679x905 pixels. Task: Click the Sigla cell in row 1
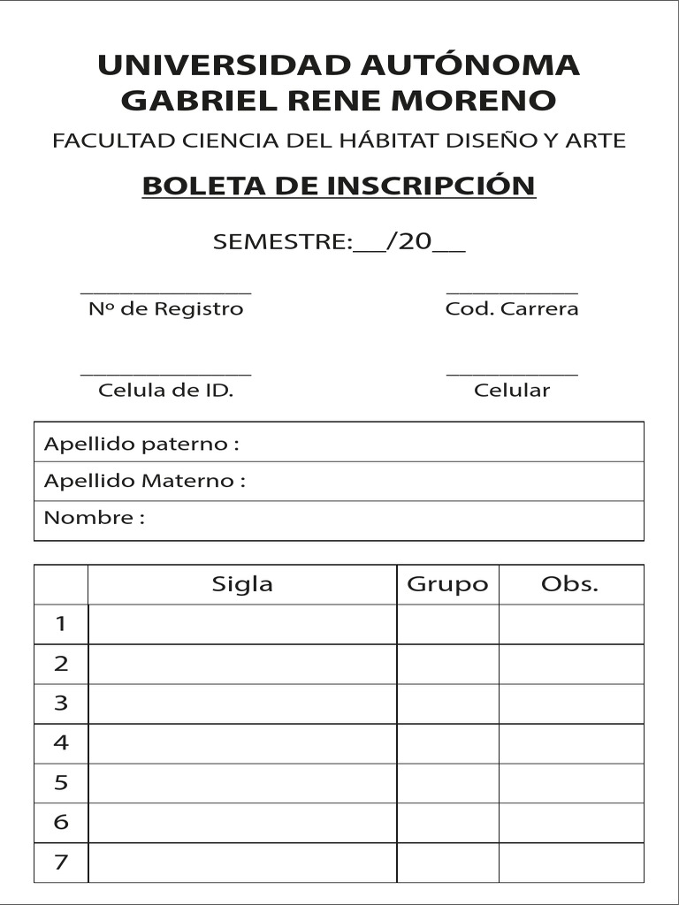tap(242, 625)
